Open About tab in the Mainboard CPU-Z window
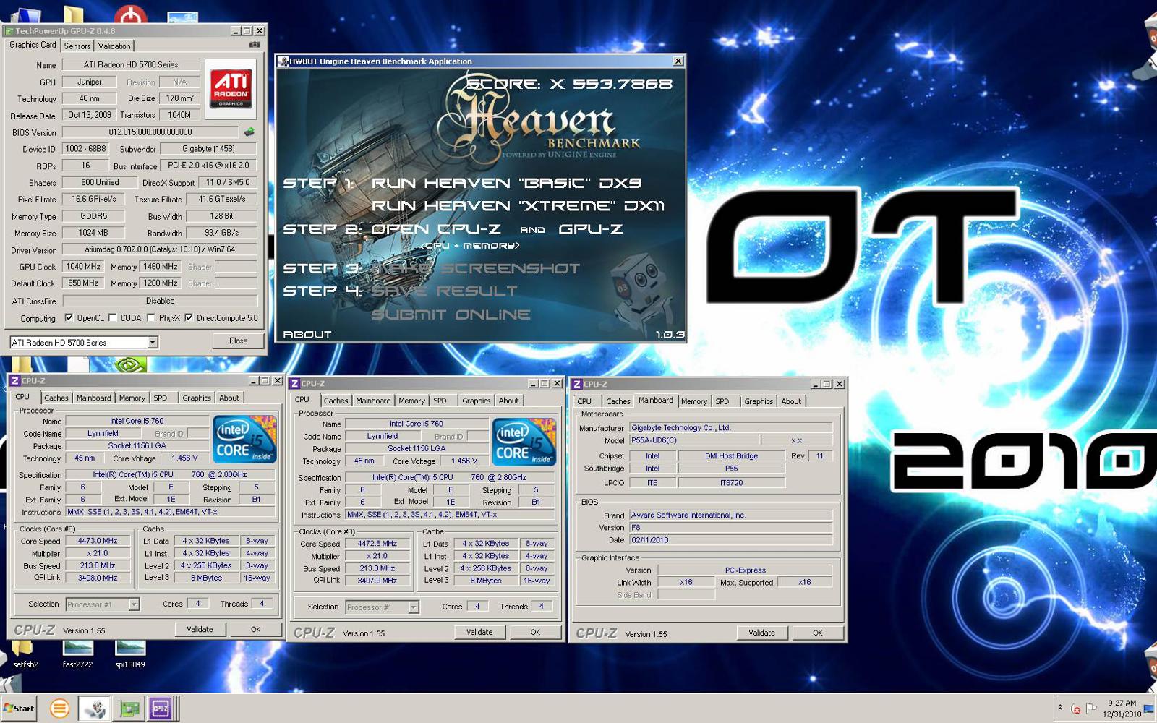 (x=791, y=402)
